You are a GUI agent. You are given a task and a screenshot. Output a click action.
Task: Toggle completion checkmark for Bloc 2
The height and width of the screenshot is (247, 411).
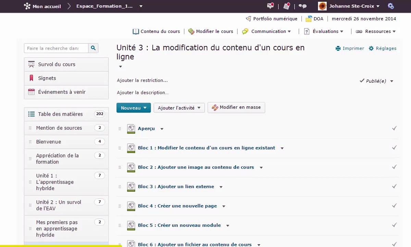[x=394, y=167]
